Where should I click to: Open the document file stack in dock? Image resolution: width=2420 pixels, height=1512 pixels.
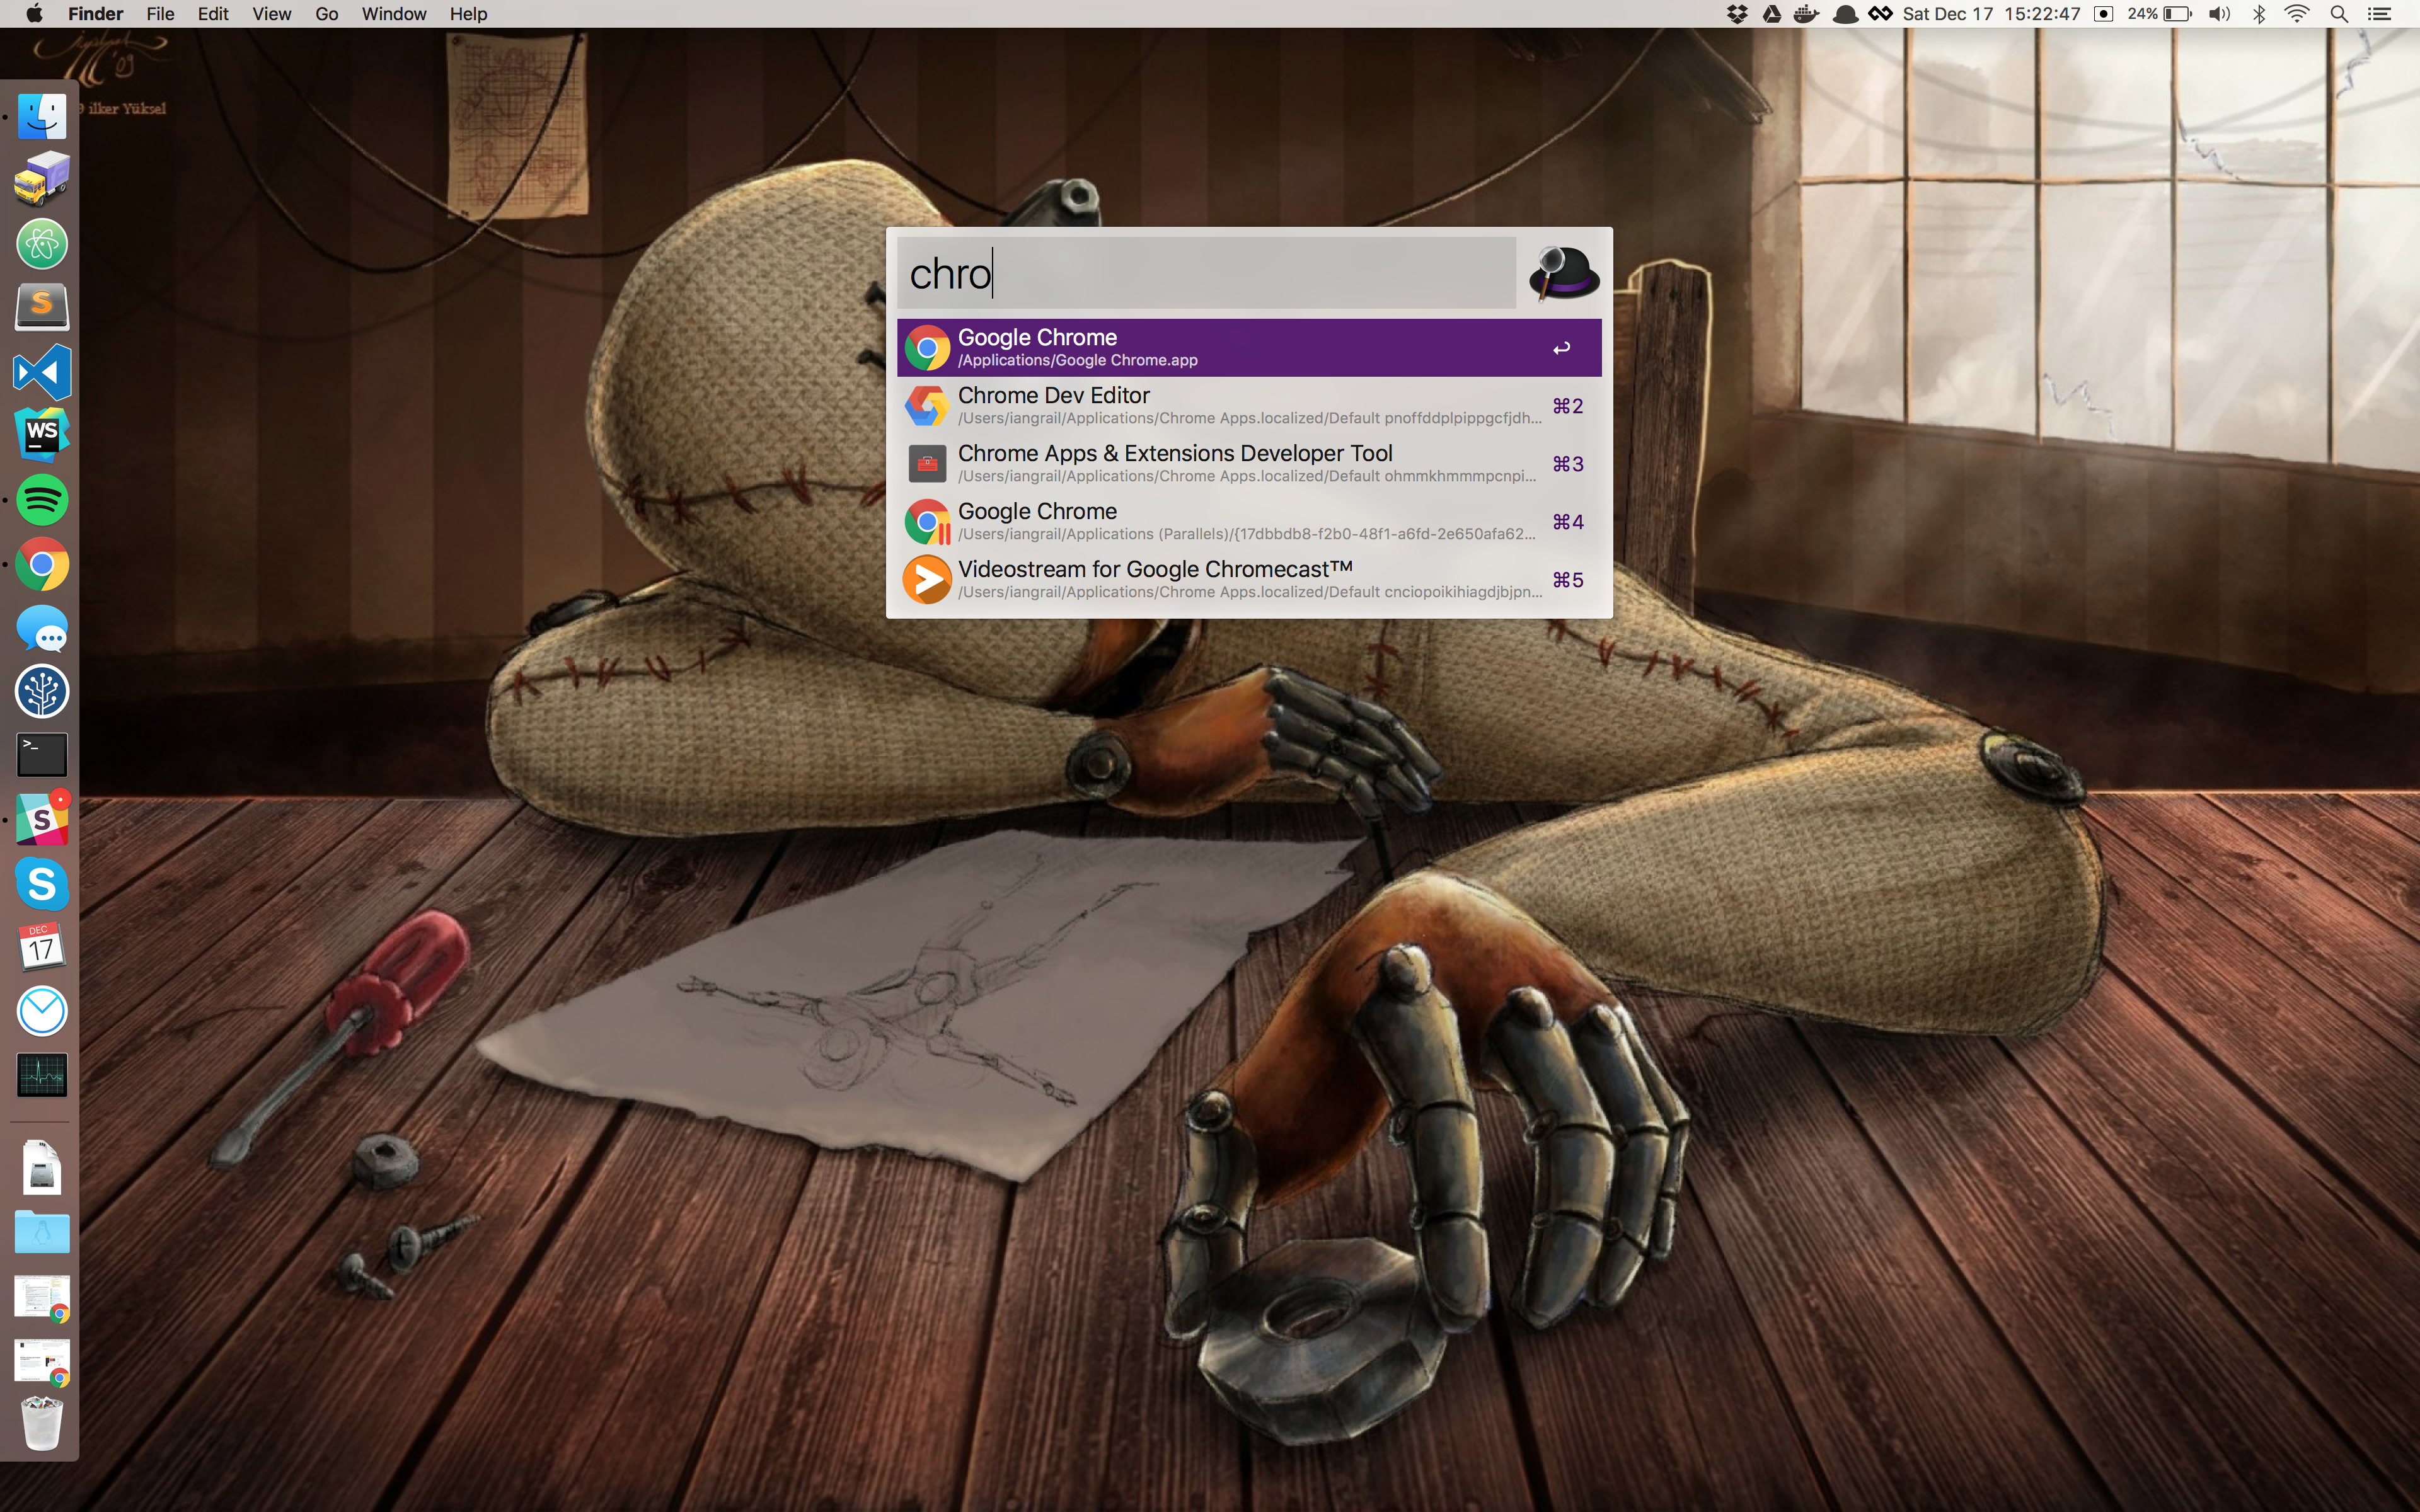click(42, 1167)
